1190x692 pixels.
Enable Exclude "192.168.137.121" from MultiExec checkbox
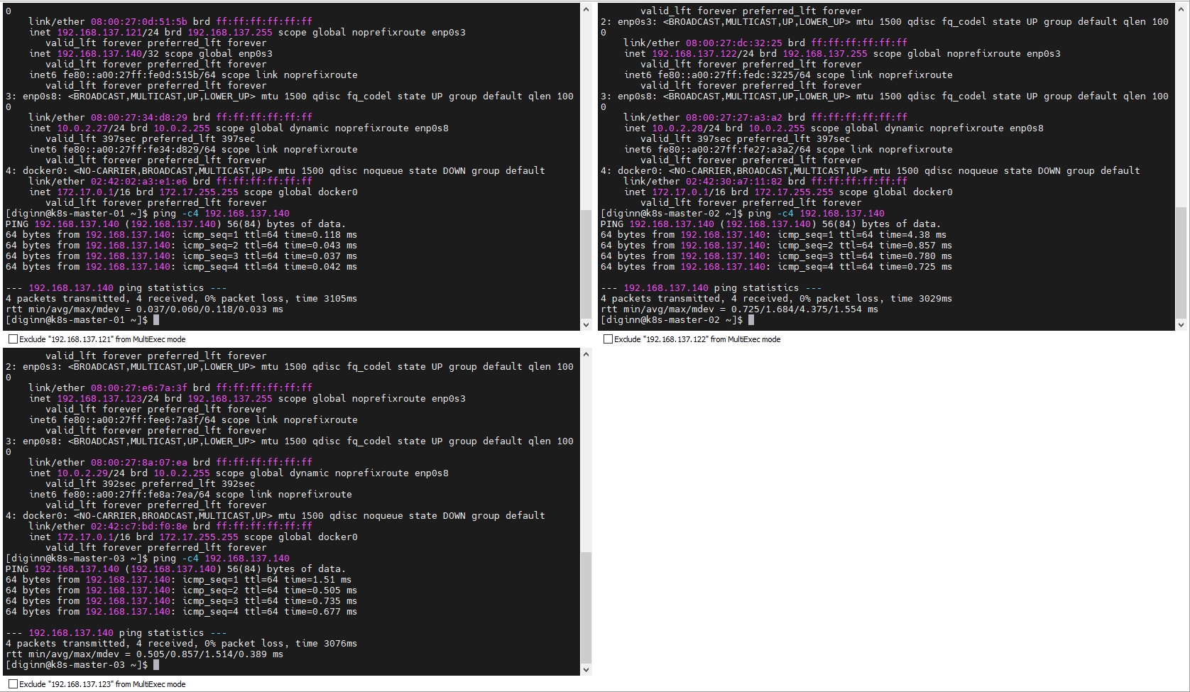coord(13,339)
